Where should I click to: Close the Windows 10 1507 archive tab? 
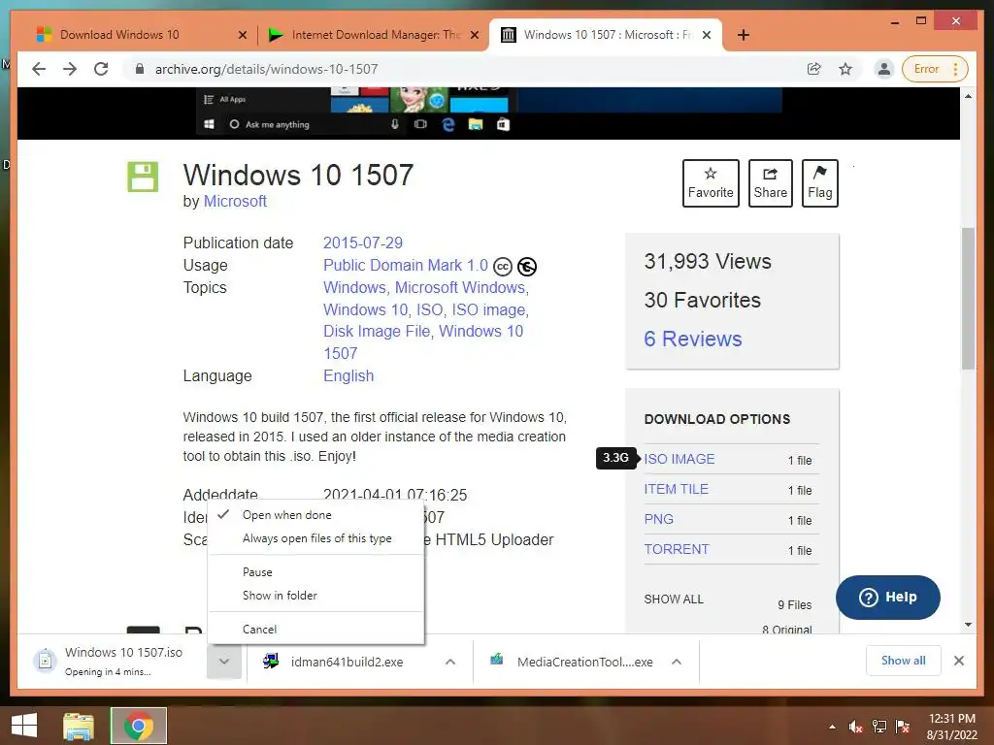click(x=707, y=35)
